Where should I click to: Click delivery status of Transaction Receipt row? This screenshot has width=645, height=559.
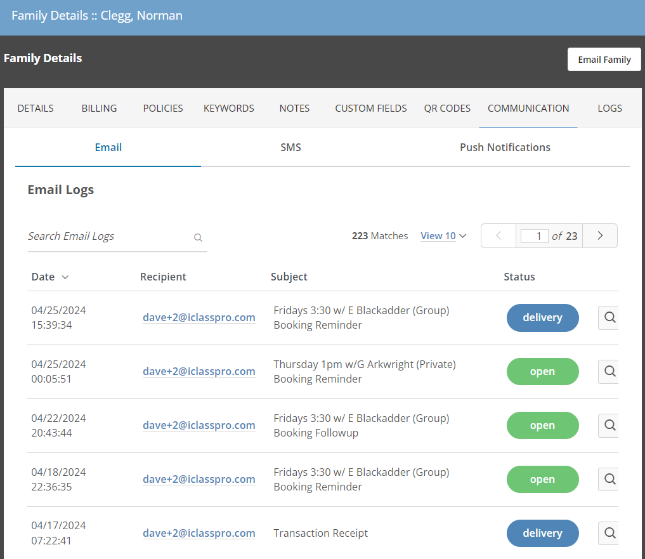click(x=542, y=534)
